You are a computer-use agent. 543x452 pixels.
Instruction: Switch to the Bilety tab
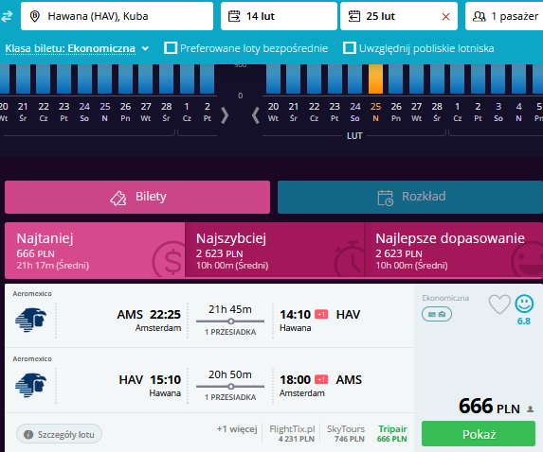pos(137,197)
